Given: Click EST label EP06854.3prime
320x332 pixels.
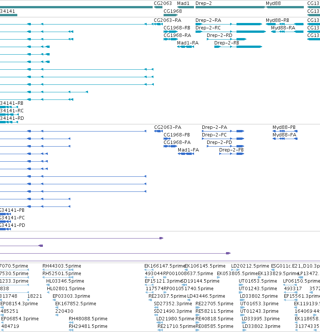Looking at the screenshot, I should [x=20, y=319].
